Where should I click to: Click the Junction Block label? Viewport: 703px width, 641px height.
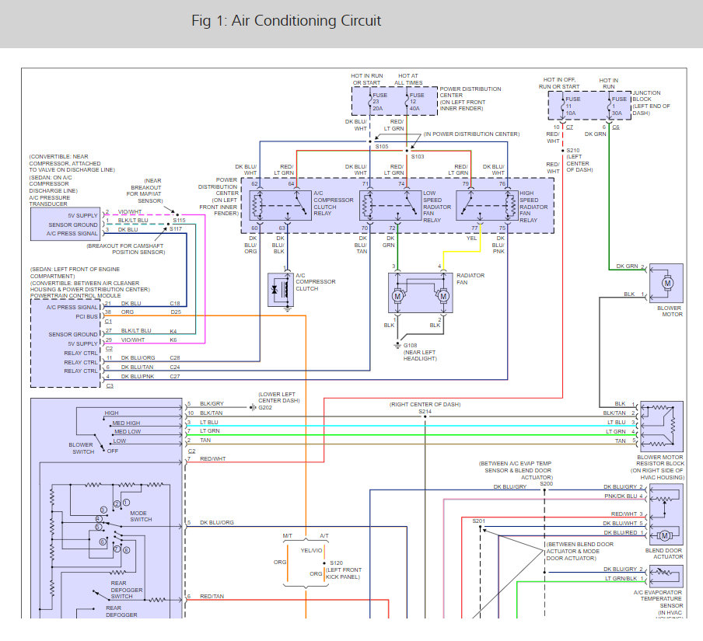click(646, 96)
